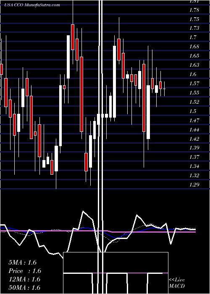Select the 1.37 price axis label

[x=194, y=157]
